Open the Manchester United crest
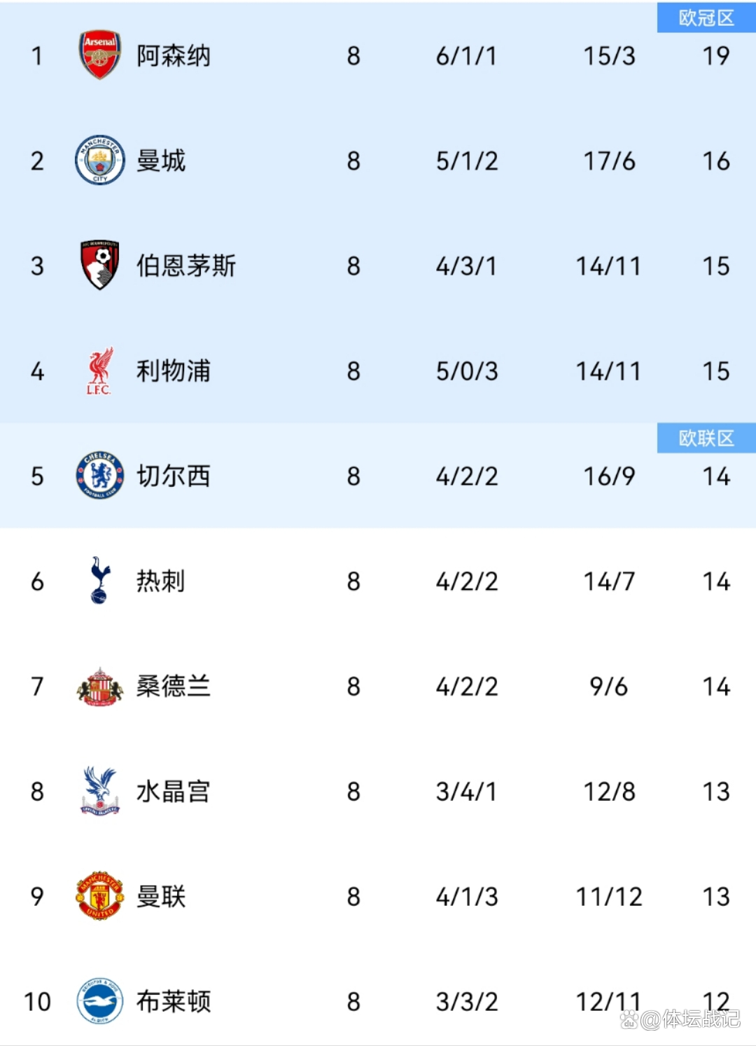Viewport: 756px width, 1046px height. click(100, 896)
